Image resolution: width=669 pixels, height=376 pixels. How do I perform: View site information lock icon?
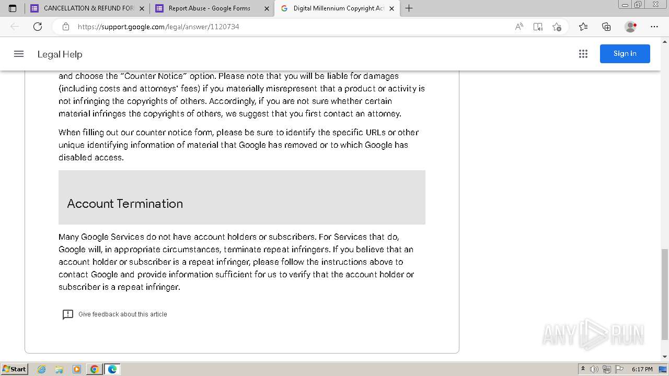66,27
